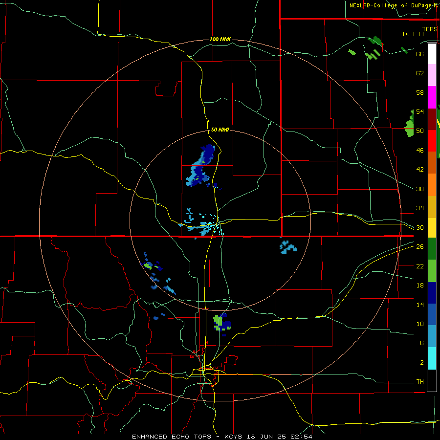
Task: Click the 6 legend value
Action: (x=422, y=343)
